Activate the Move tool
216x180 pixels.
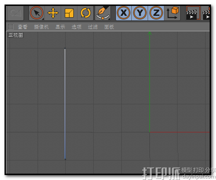click(x=53, y=13)
